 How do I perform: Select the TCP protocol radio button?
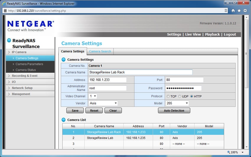[168, 96]
